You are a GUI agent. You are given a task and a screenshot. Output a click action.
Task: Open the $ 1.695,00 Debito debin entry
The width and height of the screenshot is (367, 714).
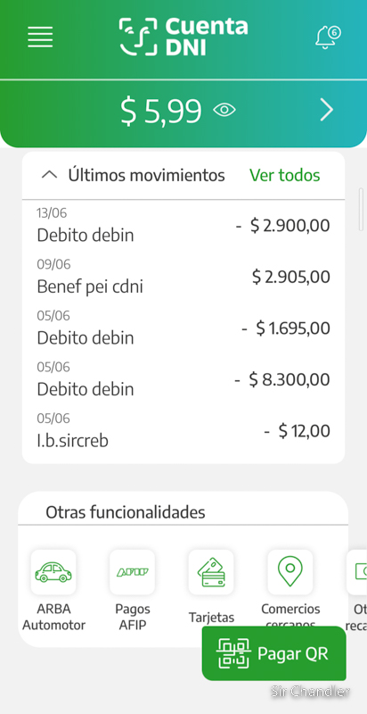[x=183, y=328]
